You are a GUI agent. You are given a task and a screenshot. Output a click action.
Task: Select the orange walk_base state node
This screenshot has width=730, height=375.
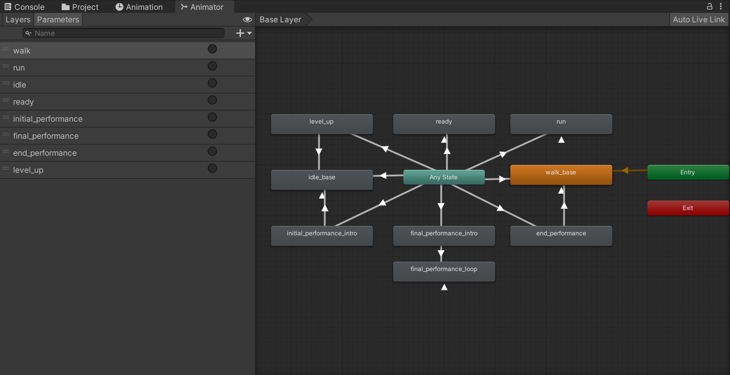pyautogui.click(x=561, y=175)
